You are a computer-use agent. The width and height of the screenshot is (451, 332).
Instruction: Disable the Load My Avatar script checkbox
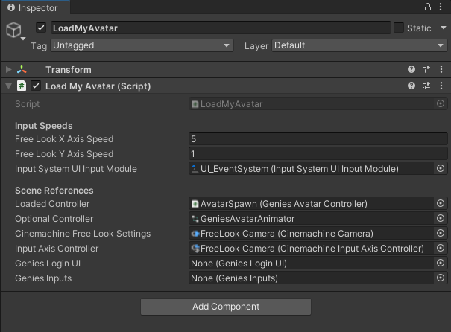[36, 86]
